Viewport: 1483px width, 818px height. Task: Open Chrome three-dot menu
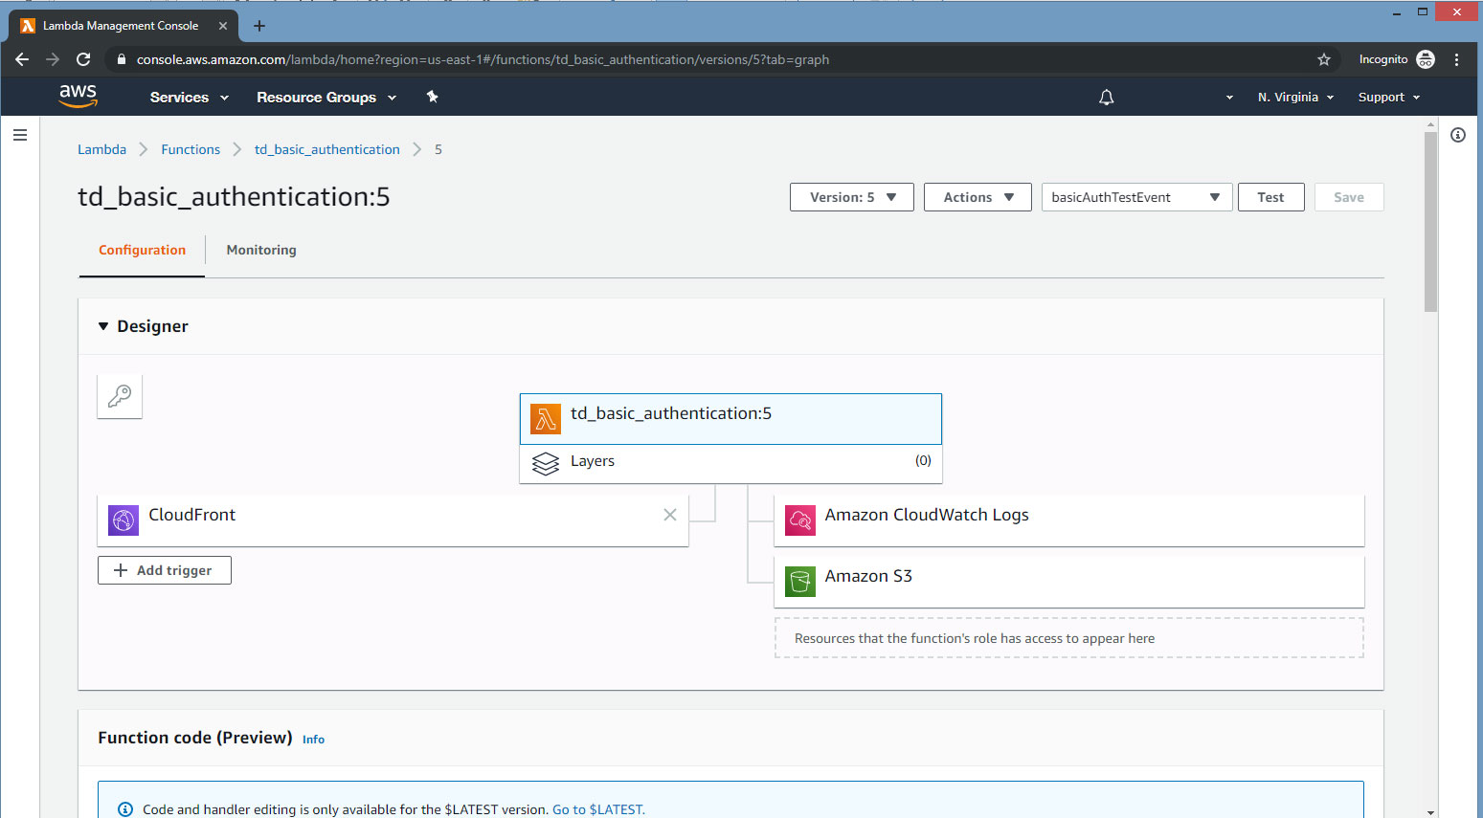tap(1456, 59)
